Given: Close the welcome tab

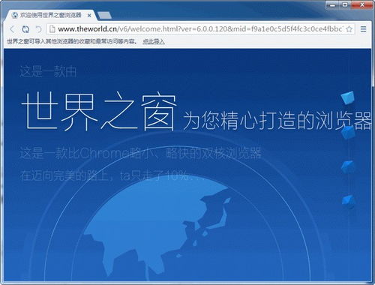Looking at the screenshot, I should [89, 16].
